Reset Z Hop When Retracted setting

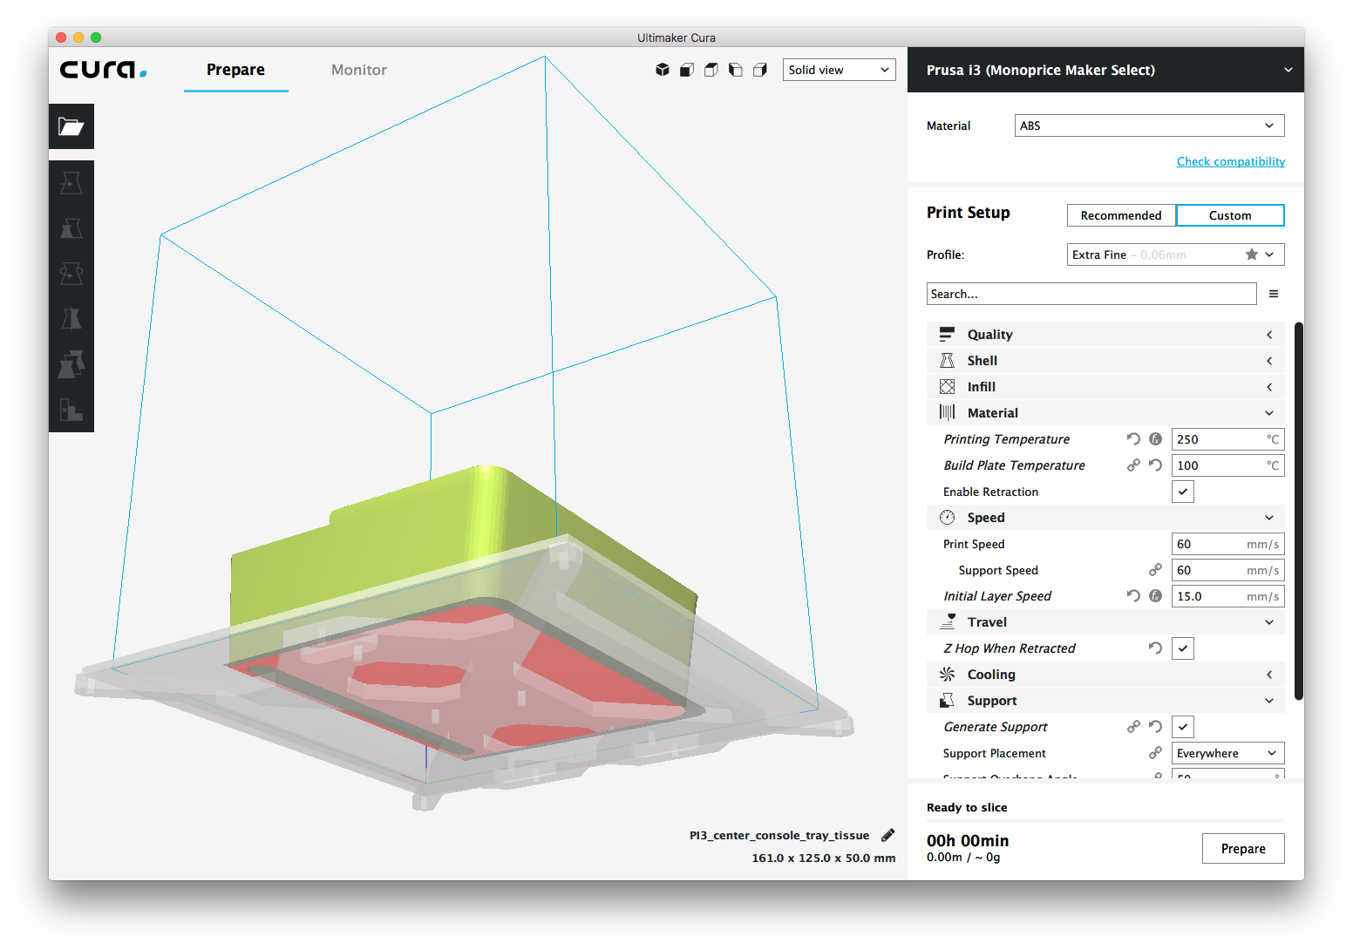1155,648
